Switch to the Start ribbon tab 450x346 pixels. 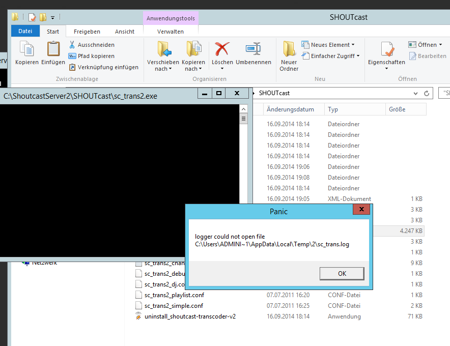click(53, 32)
